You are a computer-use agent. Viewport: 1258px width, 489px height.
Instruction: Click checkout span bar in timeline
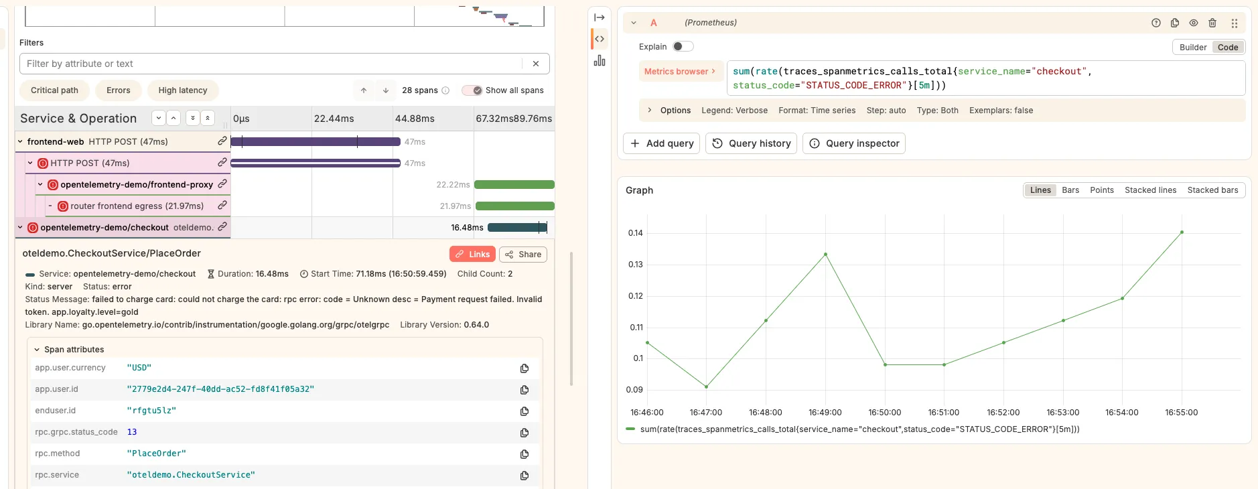[517, 228]
